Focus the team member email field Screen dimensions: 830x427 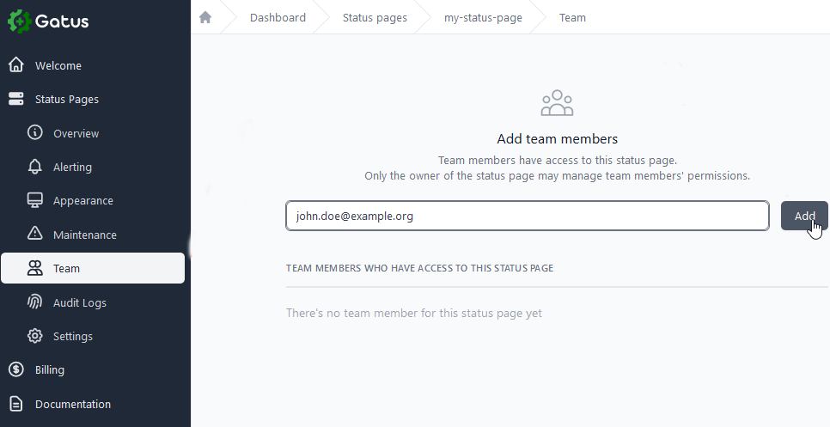point(527,217)
